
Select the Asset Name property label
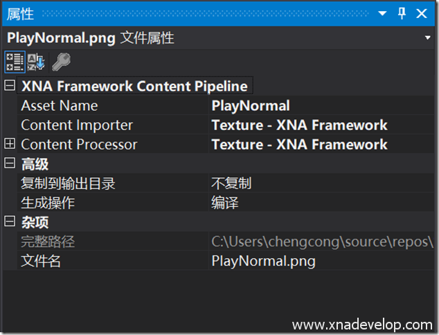click(x=60, y=106)
